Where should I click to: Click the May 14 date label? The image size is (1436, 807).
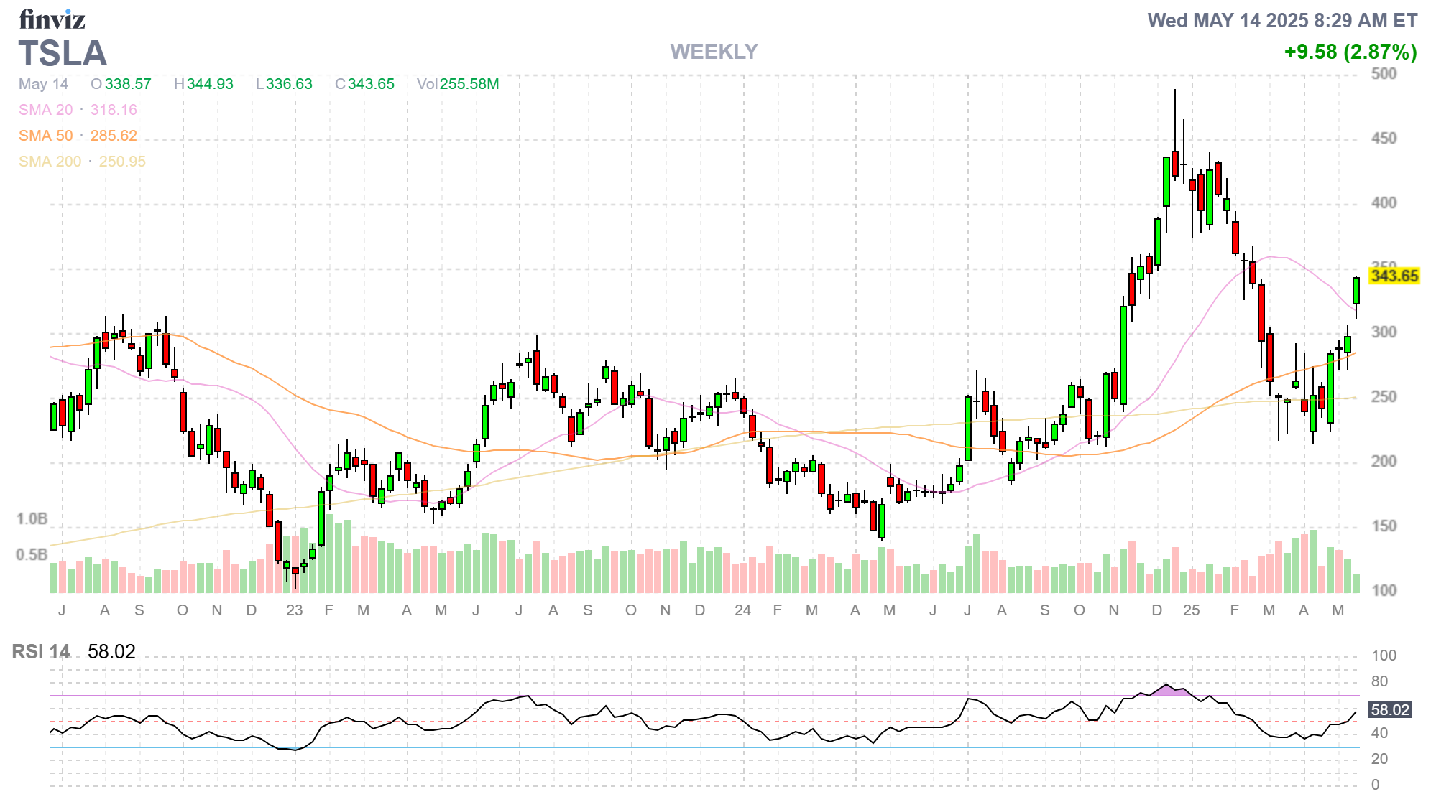(43, 84)
